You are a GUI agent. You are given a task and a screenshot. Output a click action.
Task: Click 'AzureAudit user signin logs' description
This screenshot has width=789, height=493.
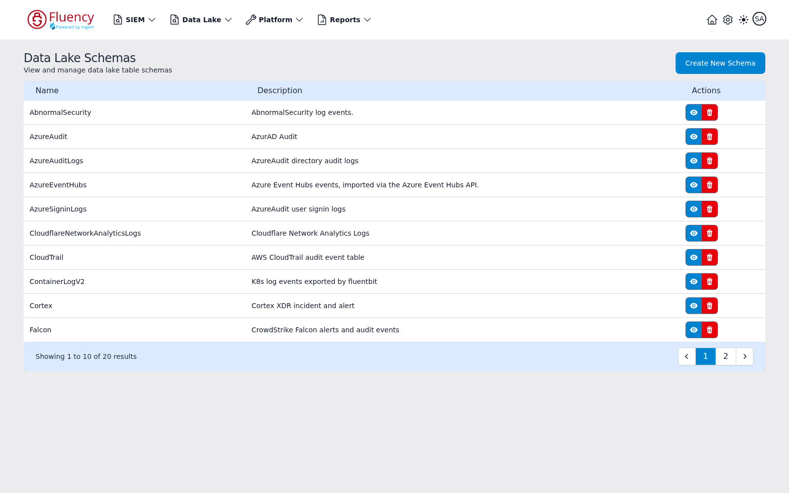(298, 209)
